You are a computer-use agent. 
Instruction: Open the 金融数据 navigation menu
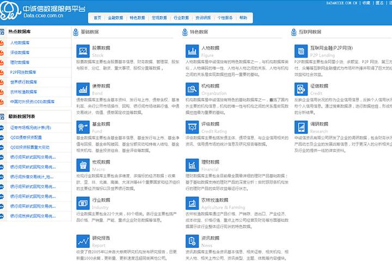(x=115, y=18)
